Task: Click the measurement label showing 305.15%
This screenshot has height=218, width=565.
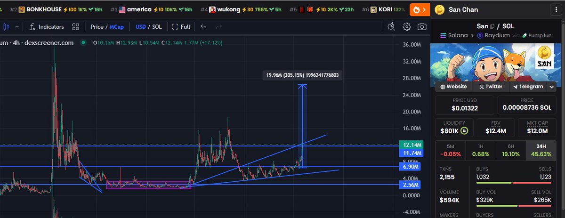Action: tap(302, 75)
